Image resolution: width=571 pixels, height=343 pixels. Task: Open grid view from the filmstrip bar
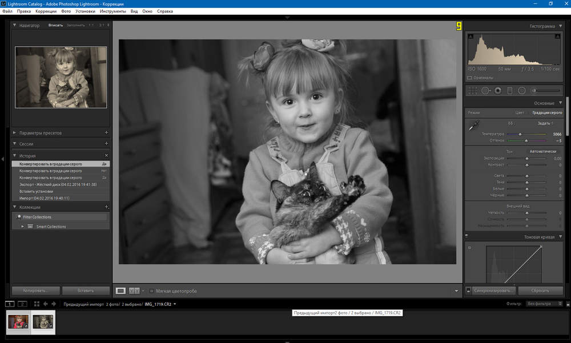tap(37, 304)
